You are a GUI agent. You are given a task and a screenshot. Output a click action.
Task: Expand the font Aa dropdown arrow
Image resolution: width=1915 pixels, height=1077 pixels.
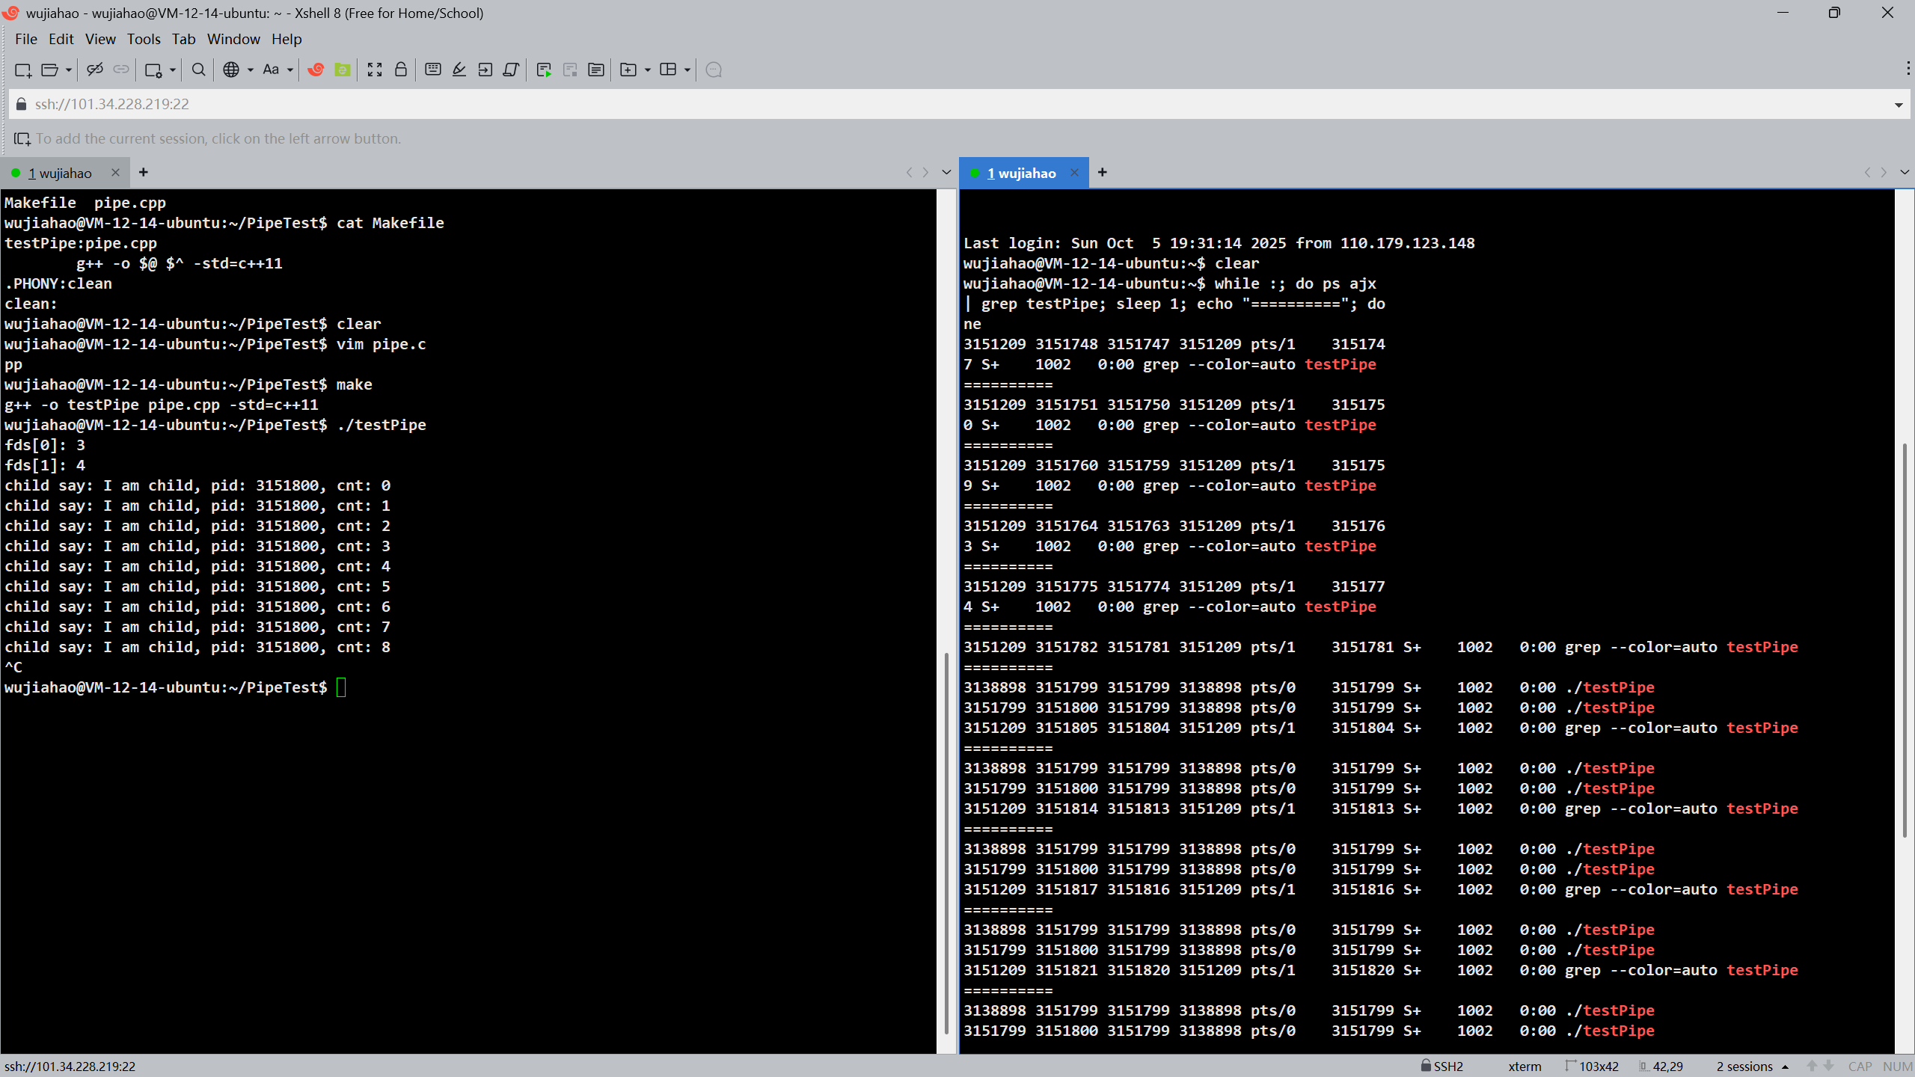pyautogui.click(x=290, y=70)
